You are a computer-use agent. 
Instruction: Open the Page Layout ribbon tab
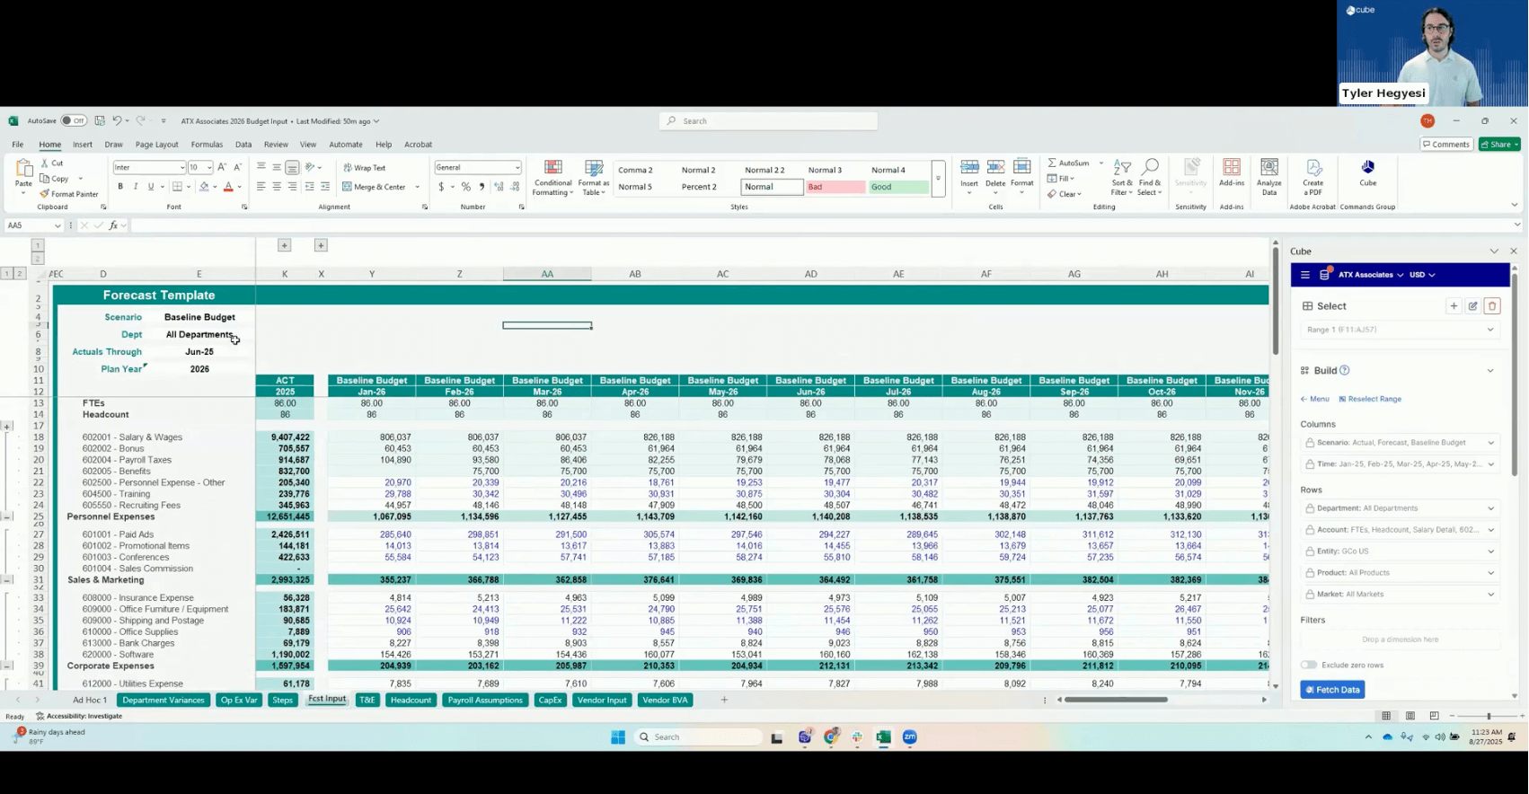[x=156, y=145]
